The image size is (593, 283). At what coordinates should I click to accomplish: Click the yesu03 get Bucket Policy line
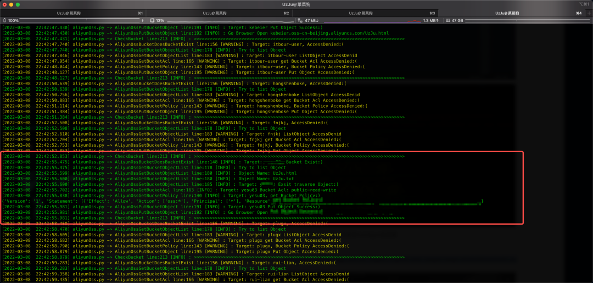[162, 196]
